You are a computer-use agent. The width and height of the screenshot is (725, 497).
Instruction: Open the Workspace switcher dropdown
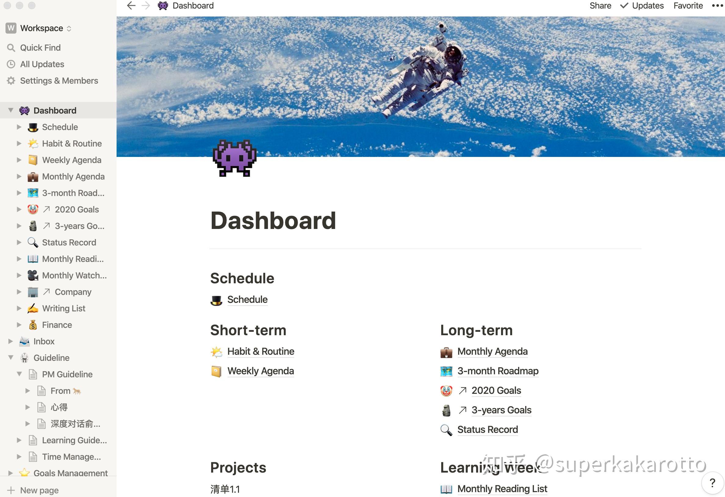(x=39, y=28)
